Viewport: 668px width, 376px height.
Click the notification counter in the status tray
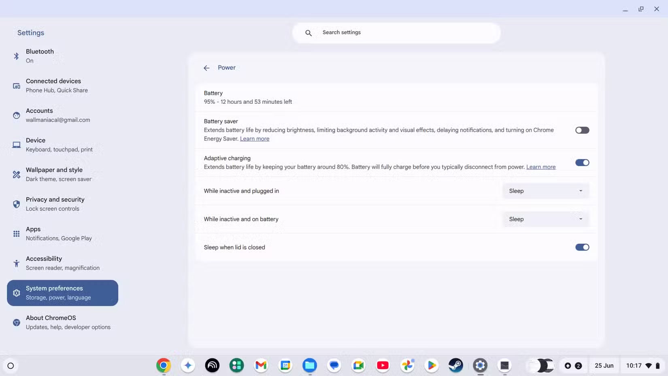(x=578, y=365)
